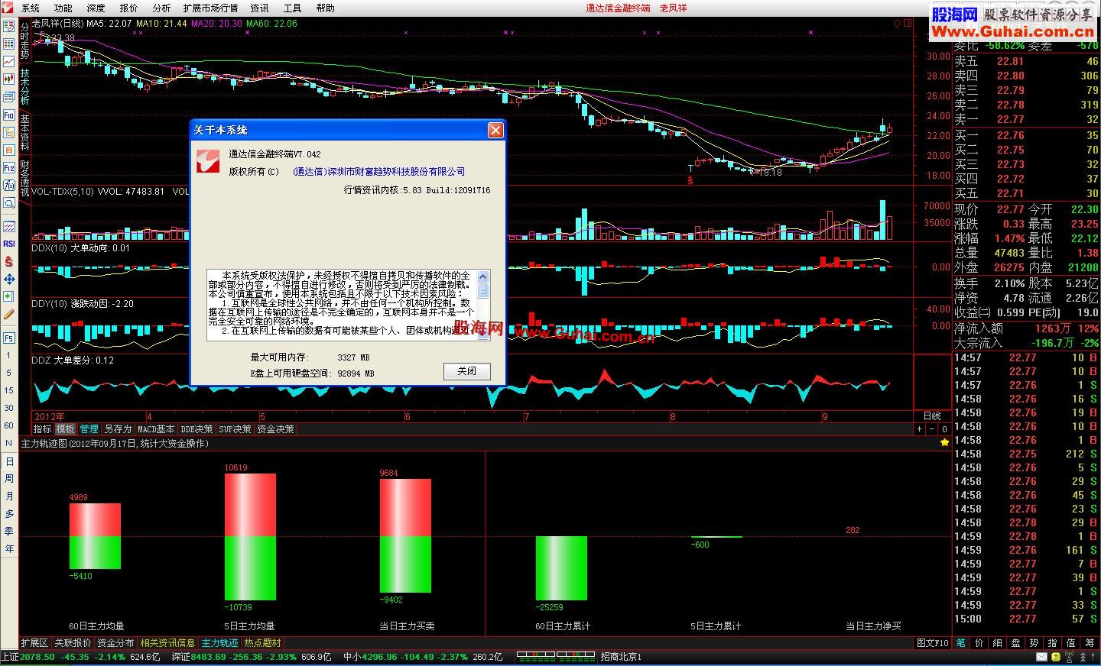Switch to 30-minute period
This screenshot has width=1101, height=666.
[9, 408]
